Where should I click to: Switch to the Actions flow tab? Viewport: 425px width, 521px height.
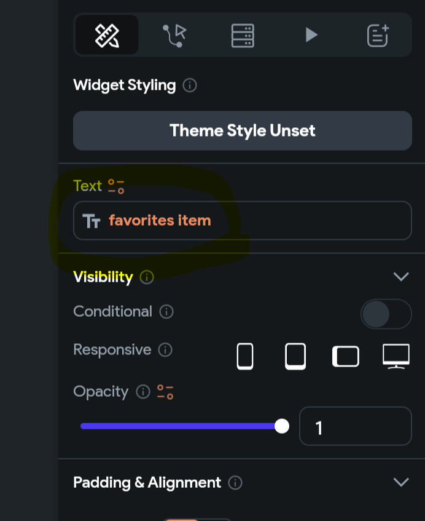click(x=174, y=35)
